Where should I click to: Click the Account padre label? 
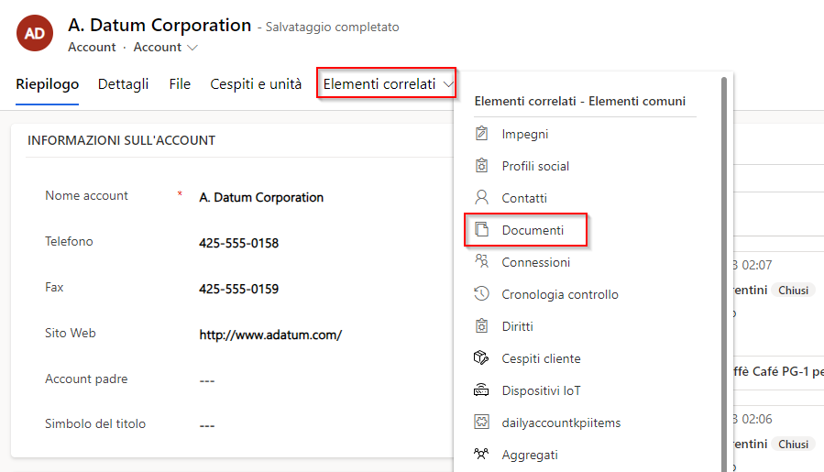pos(86,379)
